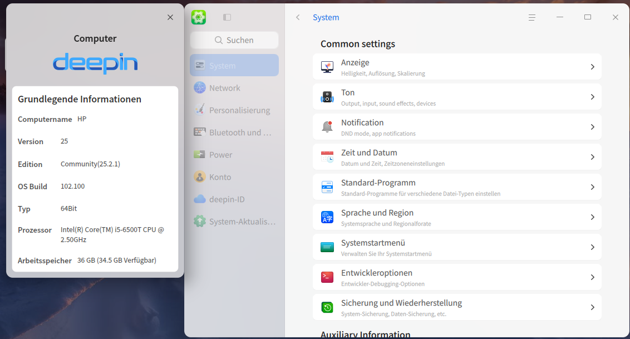Expand the Notification row chevron

(592, 127)
